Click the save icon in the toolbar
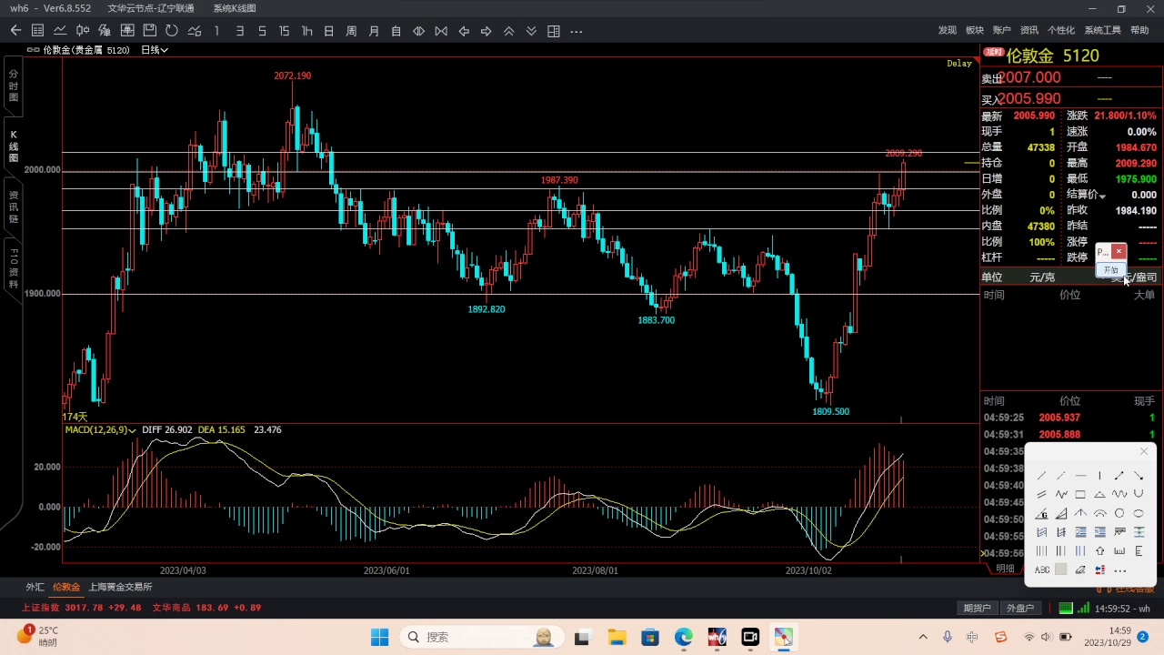The width and height of the screenshot is (1164, 655). 149,31
